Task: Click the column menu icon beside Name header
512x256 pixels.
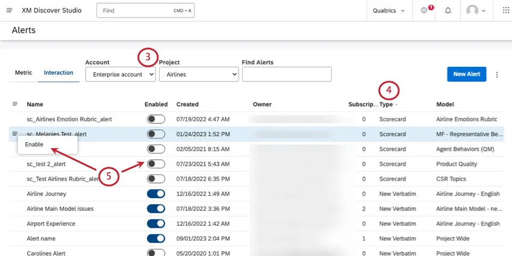Action: point(15,104)
